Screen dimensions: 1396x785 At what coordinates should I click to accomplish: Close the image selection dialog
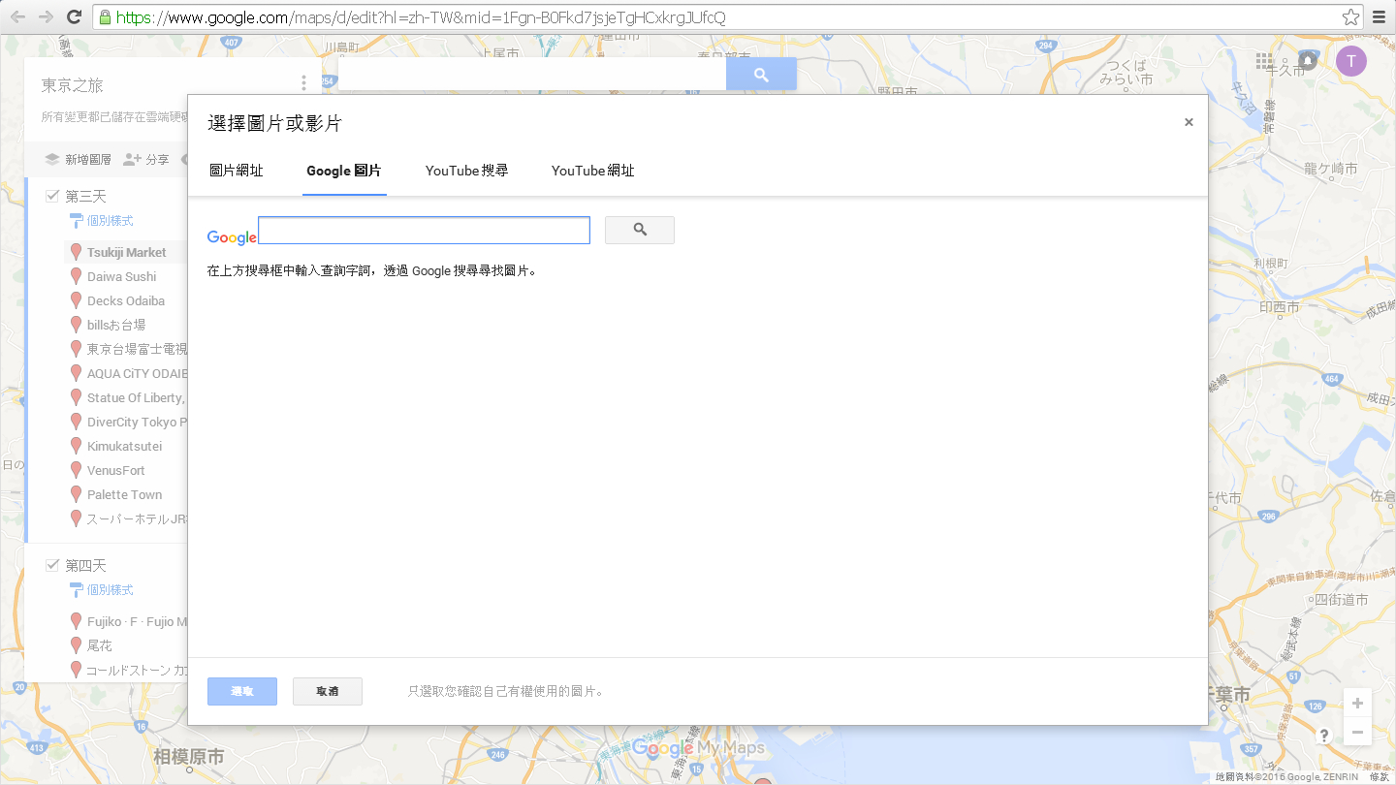[x=1189, y=122]
